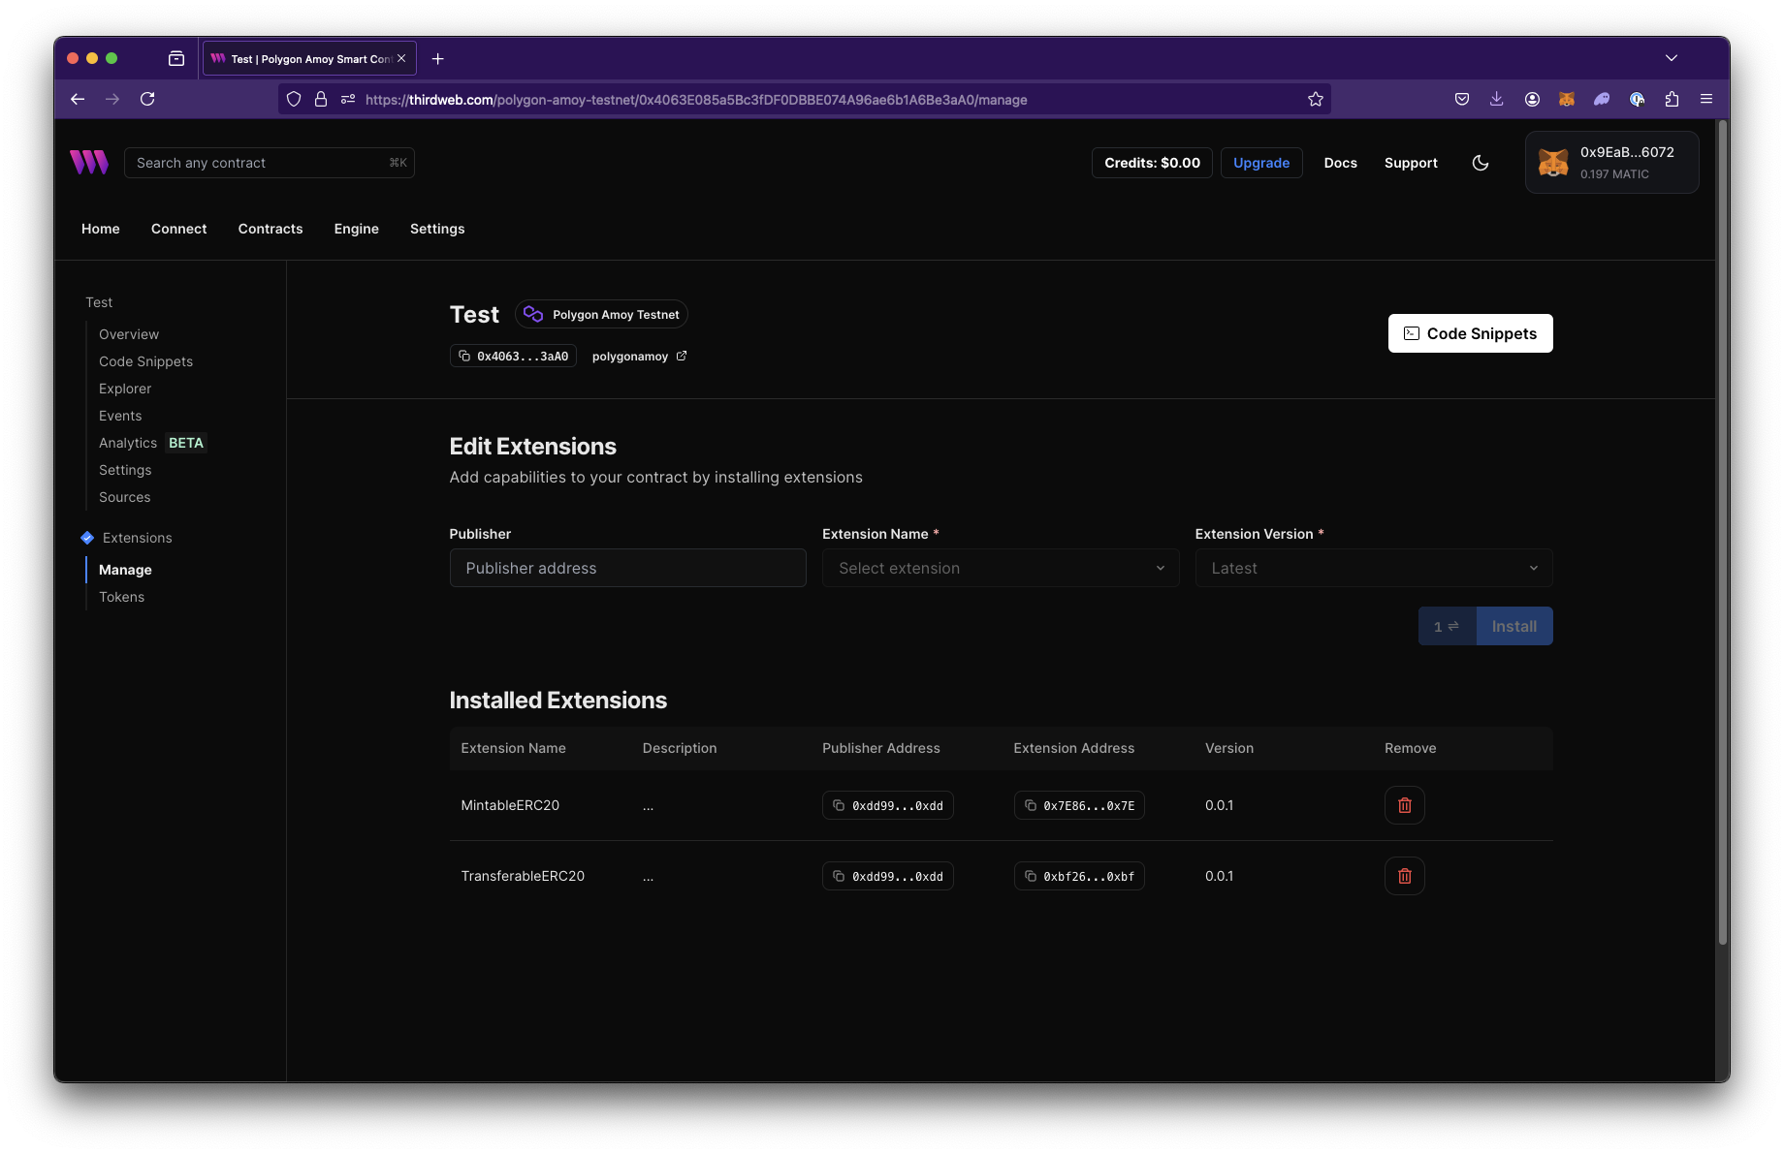Toggle dark mode moon icon

click(1481, 163)
